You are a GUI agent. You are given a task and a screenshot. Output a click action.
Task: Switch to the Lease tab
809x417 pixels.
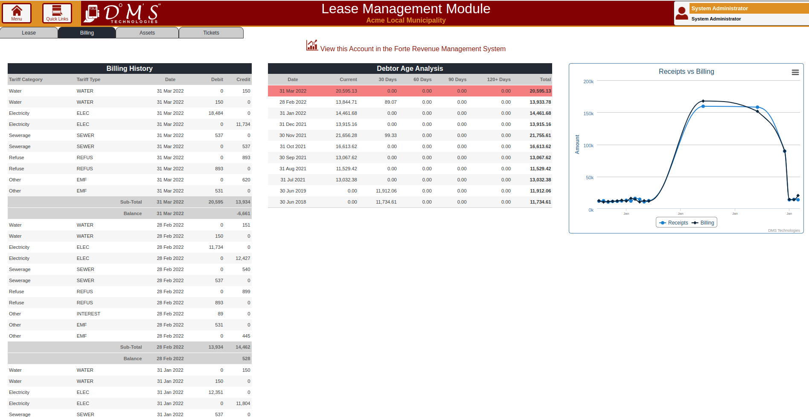tap(29, 33)
